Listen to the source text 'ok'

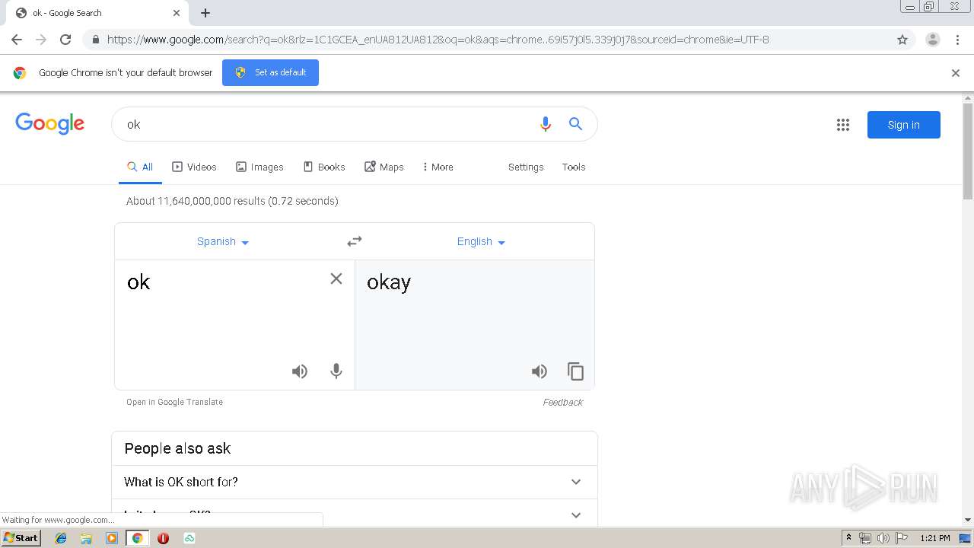pos(300,371)
